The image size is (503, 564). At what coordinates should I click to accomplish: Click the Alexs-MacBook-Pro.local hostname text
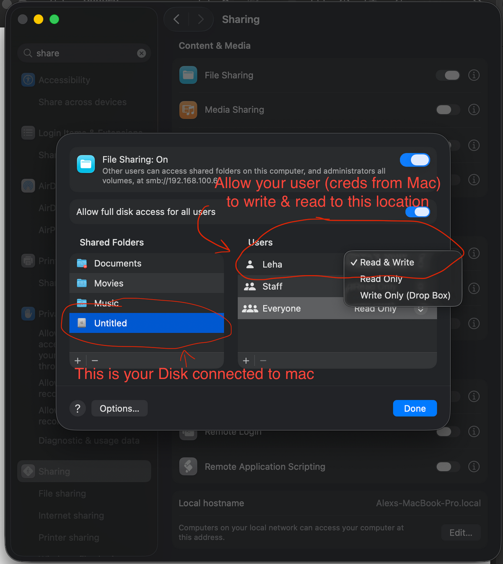[428, 503]
